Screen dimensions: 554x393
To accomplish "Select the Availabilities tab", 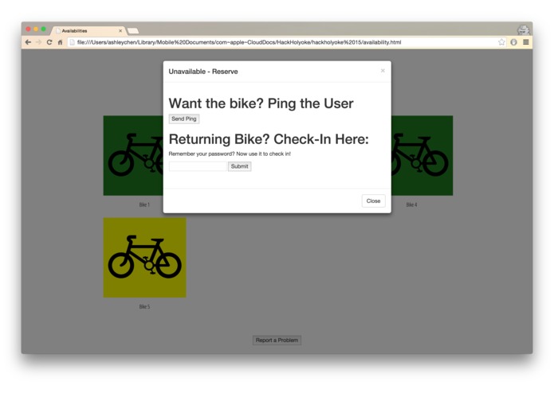I will 88,31.
